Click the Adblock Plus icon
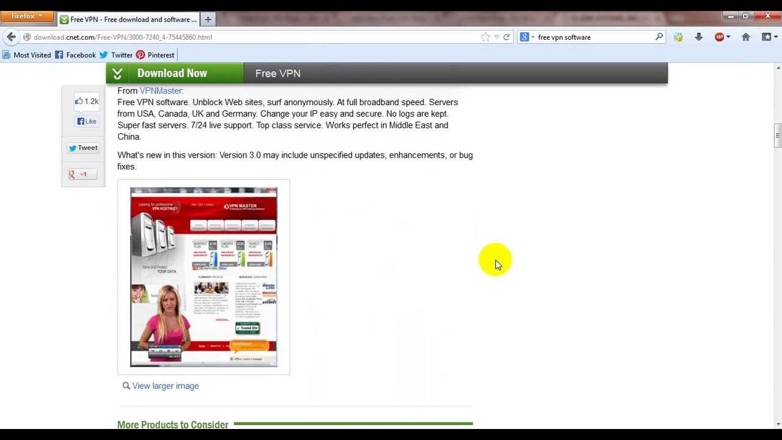This screenshot has height=440, width=782. [x=719, y=37]
